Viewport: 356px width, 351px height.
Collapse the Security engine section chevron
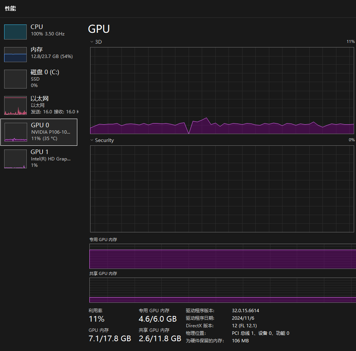[x=91, y=140]
